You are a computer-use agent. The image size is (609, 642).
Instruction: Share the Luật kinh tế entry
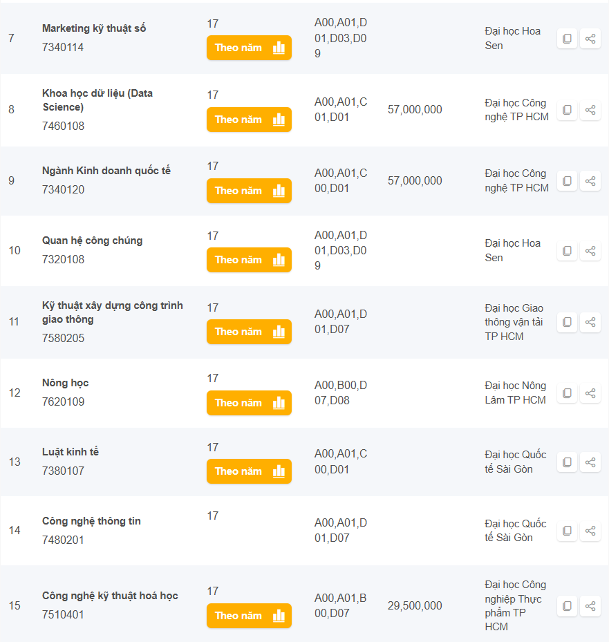click(590, 462)
